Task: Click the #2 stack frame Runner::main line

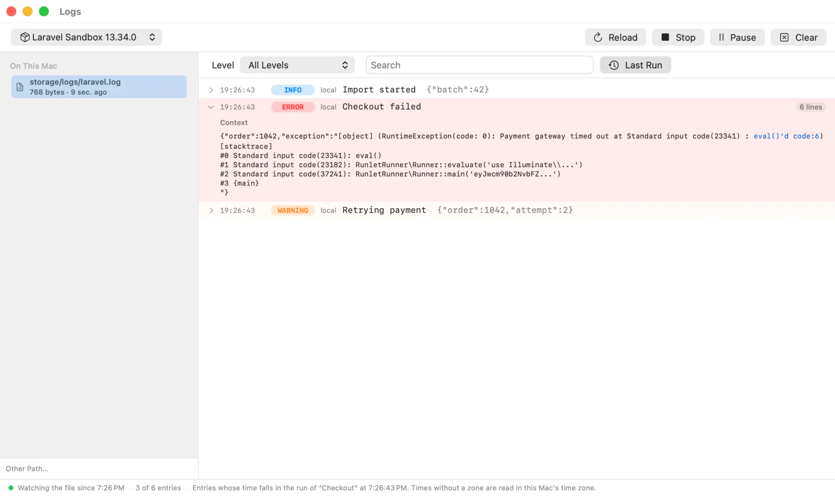Action: pyautogui.click(x=390, y=174)
